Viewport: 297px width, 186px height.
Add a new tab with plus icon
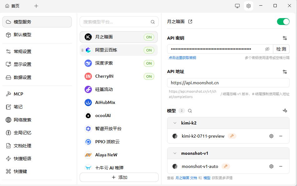[x=36, y=6]
